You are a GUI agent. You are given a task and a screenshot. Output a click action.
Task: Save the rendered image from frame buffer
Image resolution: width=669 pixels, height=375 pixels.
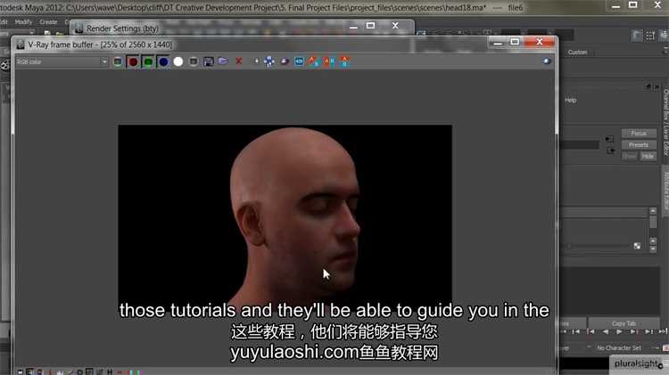[208, 61]
